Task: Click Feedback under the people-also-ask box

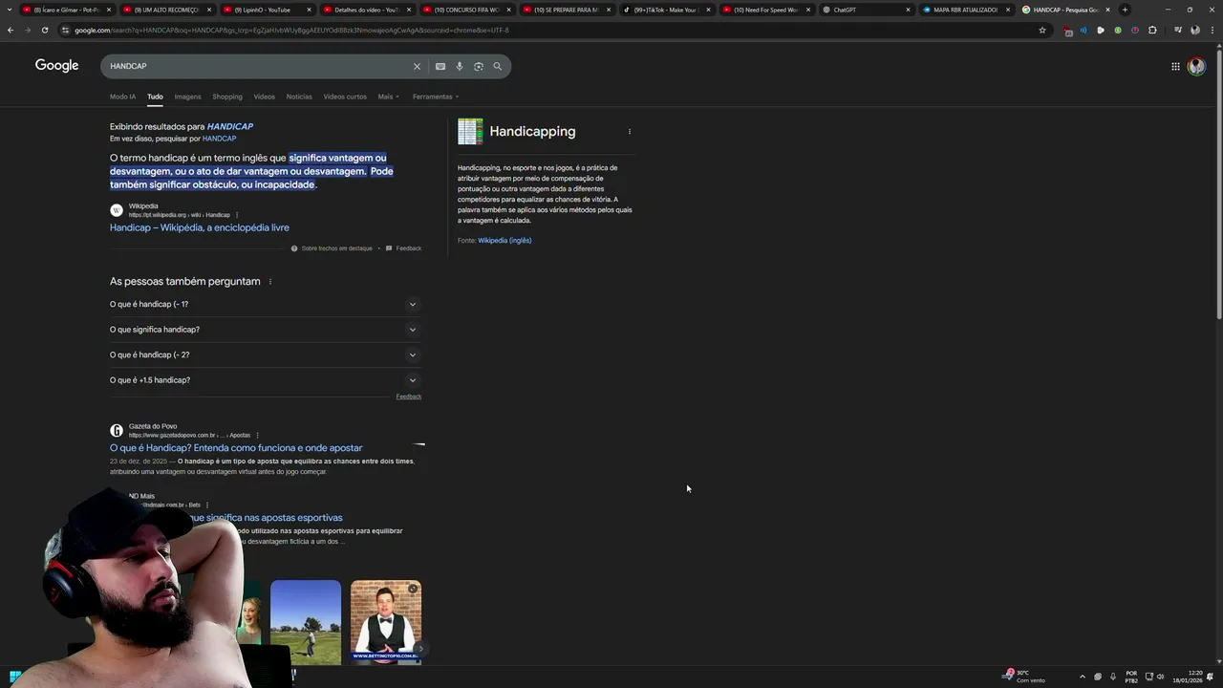Action: point(409,397)
